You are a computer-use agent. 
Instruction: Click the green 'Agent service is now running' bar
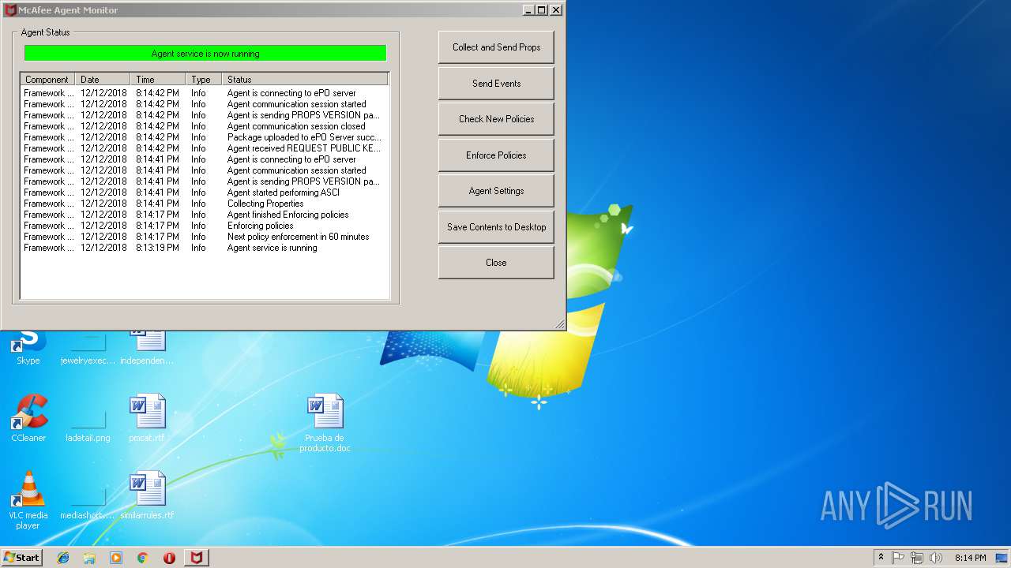(205, 54)
